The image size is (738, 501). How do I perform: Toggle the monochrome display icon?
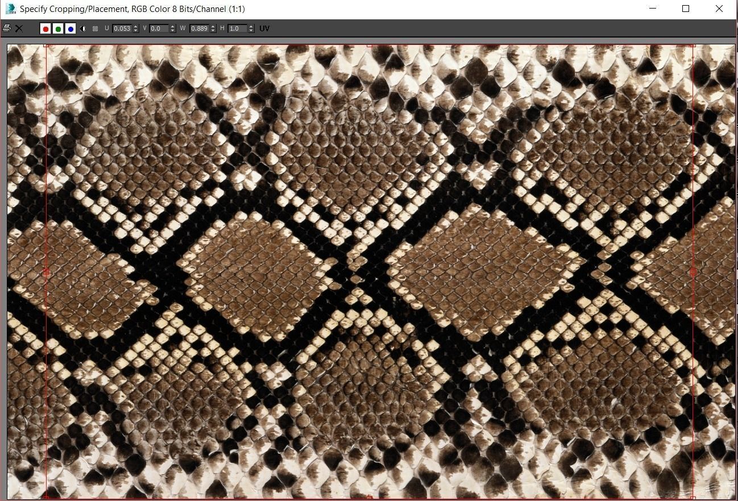(x=95, y=28)
